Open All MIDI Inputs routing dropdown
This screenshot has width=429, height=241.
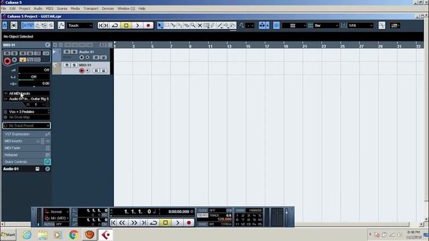[x=27, y=94]
